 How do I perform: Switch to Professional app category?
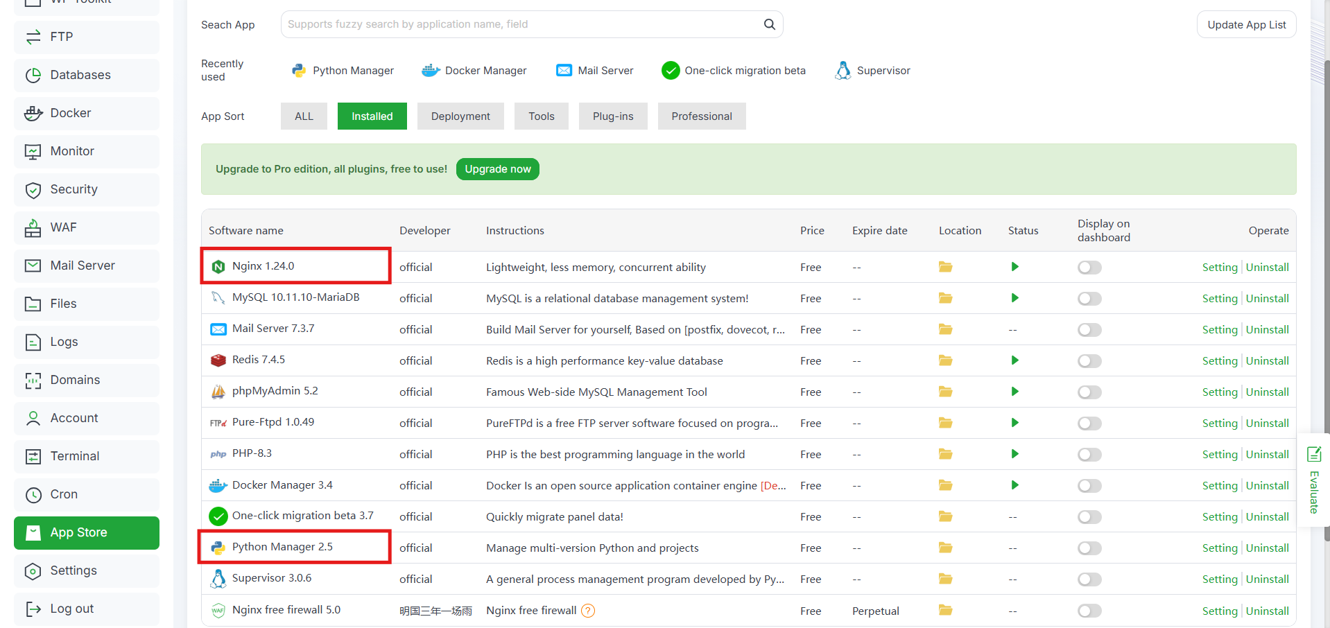pyautogui.click(x=702, y=116)
